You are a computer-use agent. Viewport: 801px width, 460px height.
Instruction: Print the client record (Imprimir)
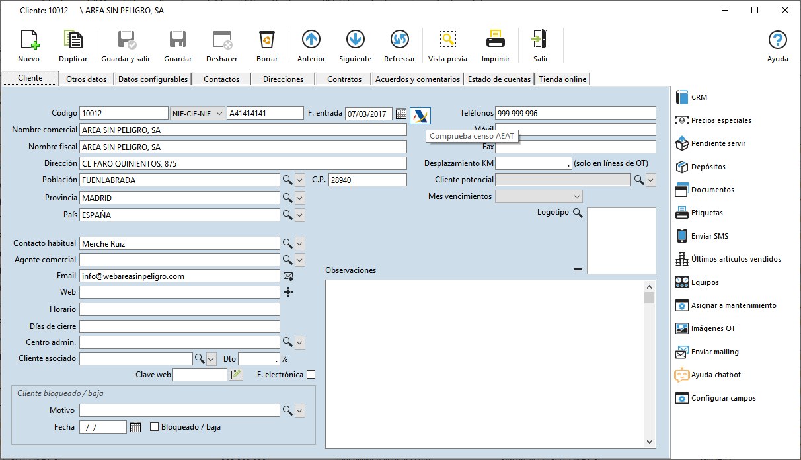[496, 45]
